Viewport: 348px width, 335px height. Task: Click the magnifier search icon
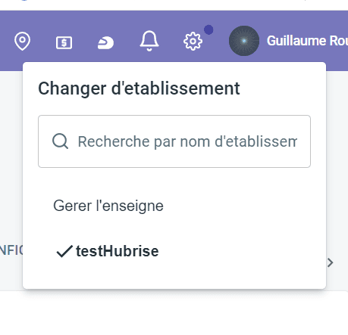point(61,141)
